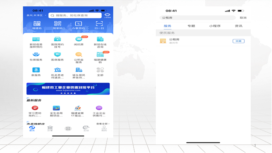
Task: Open the 福建省工业企业供需对接平台 banner
Action: tap(68, 89)
